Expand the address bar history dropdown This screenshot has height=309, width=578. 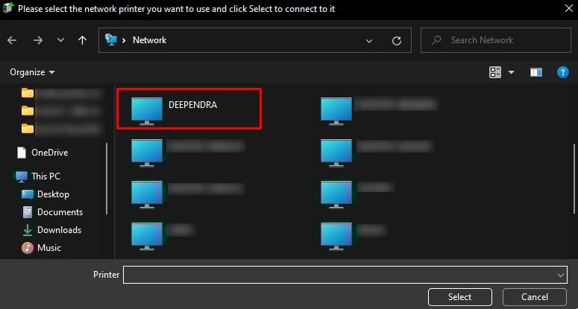coord(369,41)
